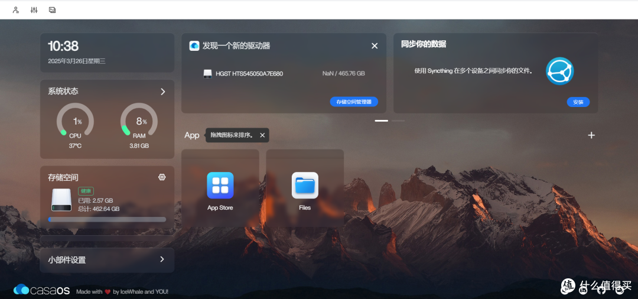Dismiss the drag-to-sort tooltip
The image size is (638, 299).
[x=262, y=135]
